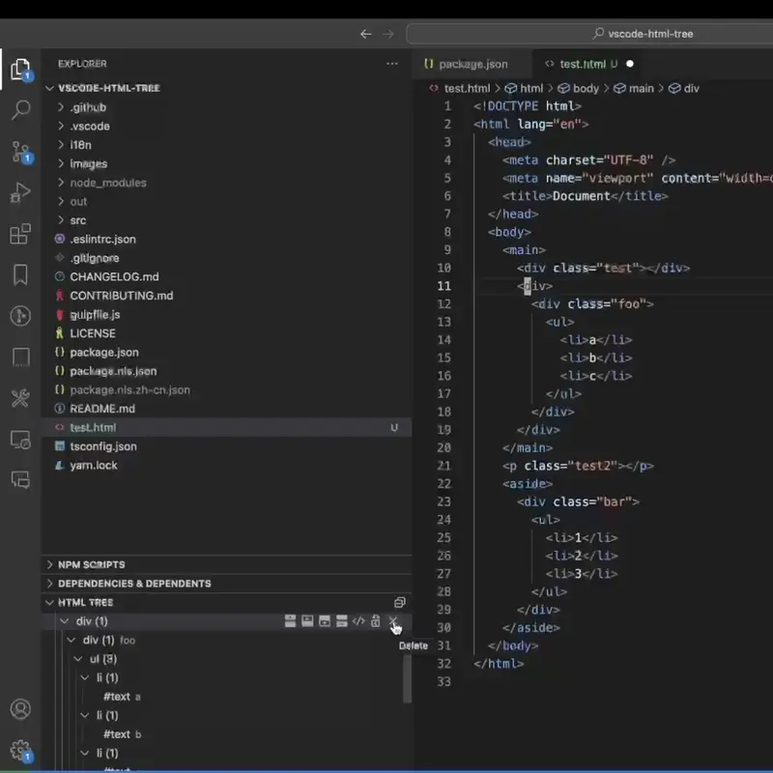Click the HTML Tree panel scrollbar
Image resolution: width=773 pixels, height=773 pixels.
pyautogui.click(x=407, y=679)
